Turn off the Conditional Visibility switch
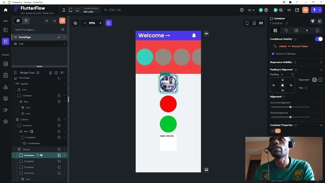Image resolution: width=325 pixels, height=183 pixels. tap(318, 39)
